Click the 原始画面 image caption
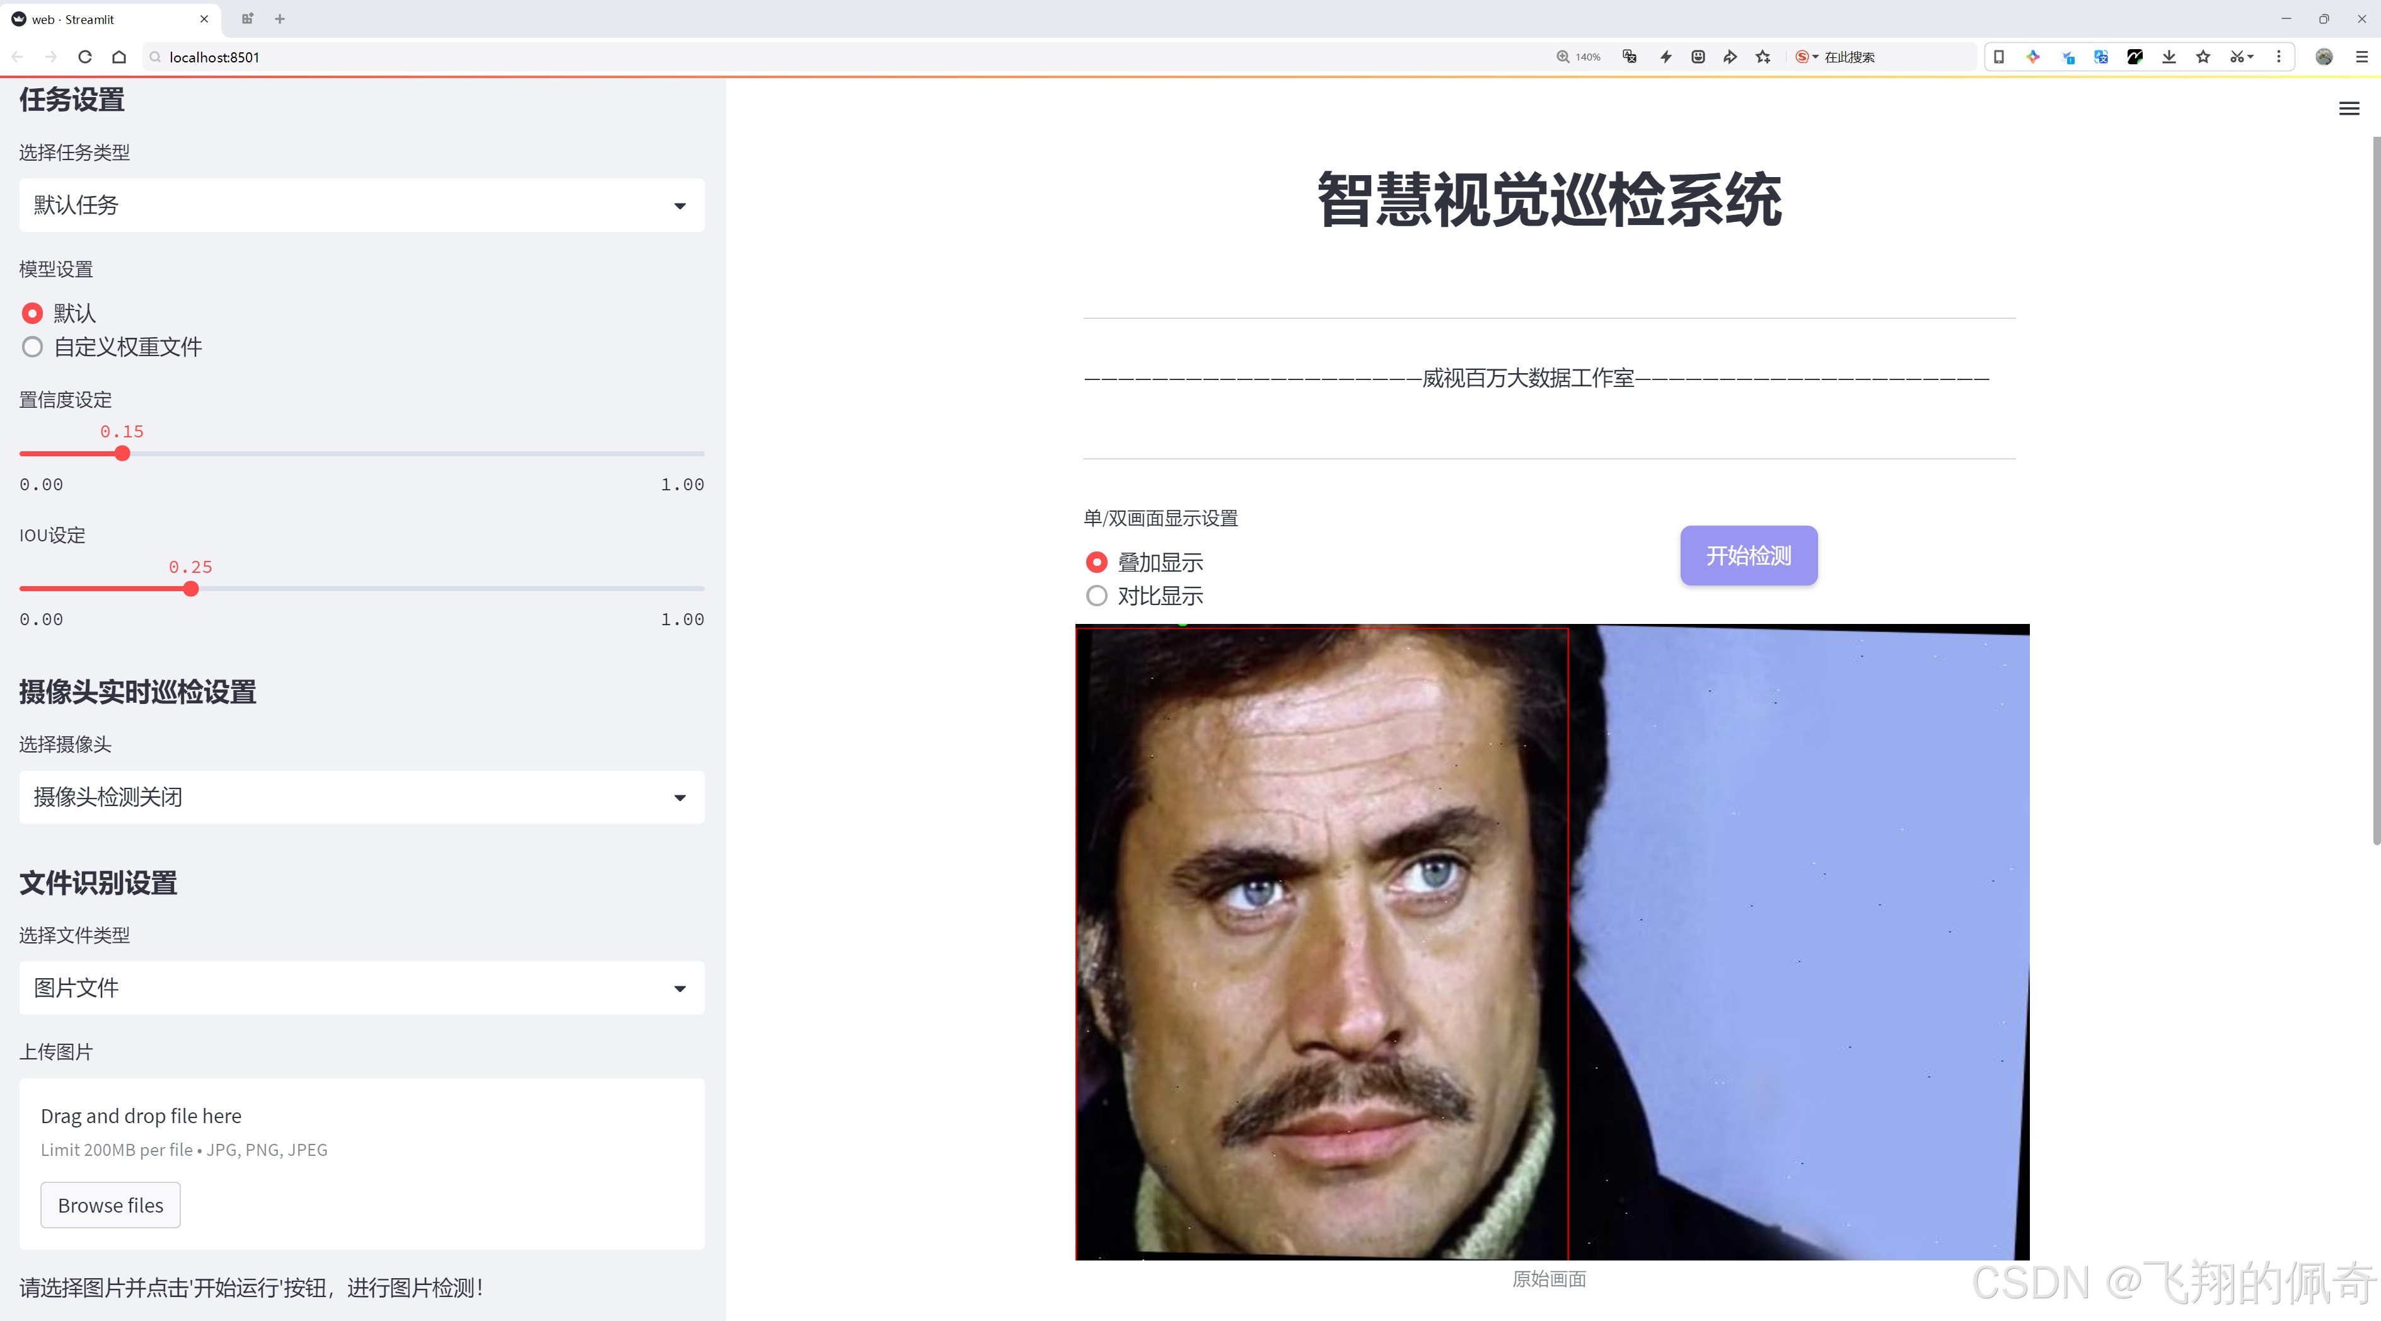Screen dimensions: 2381x1321 pyautogui.click(x=1549, y=1279)
